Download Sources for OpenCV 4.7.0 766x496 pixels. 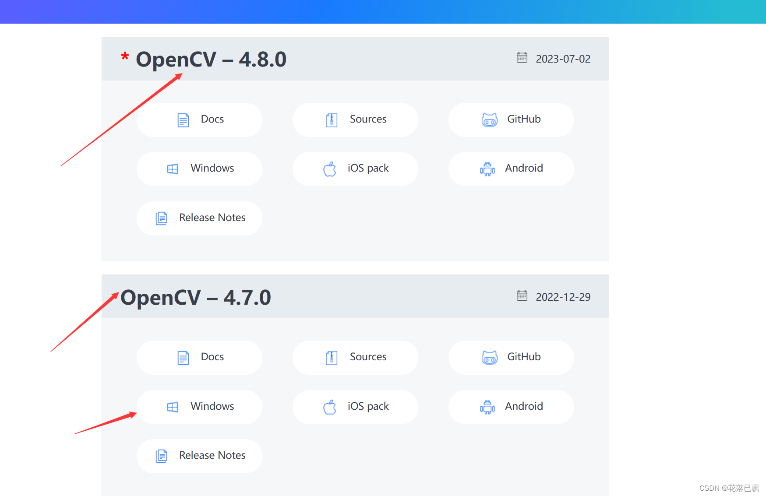pyautogui.click(x=355, y=357)
